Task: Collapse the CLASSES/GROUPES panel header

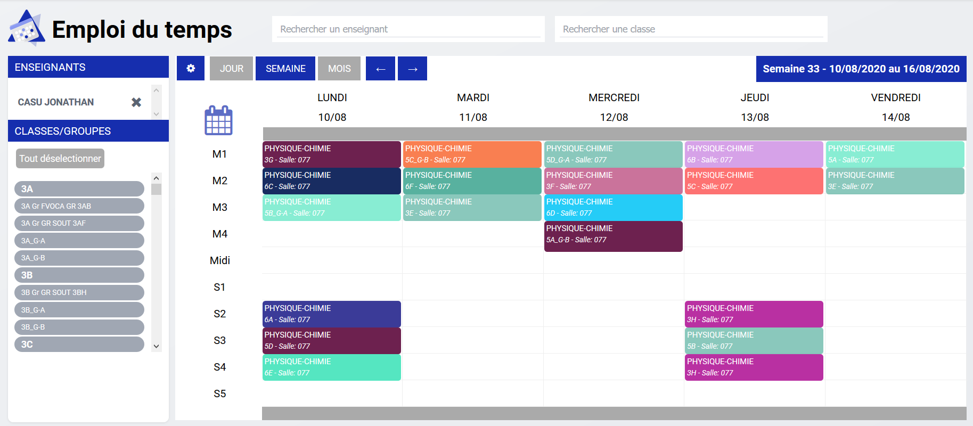Action: (88, 131)
